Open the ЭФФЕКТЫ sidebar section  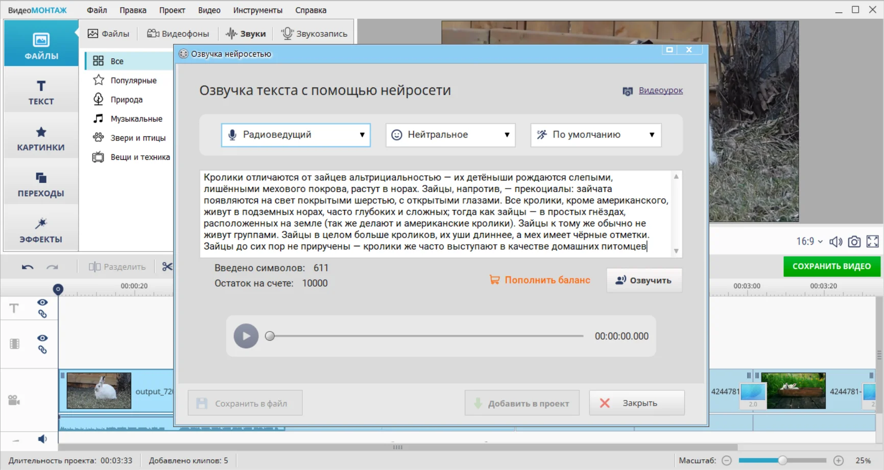41,230
